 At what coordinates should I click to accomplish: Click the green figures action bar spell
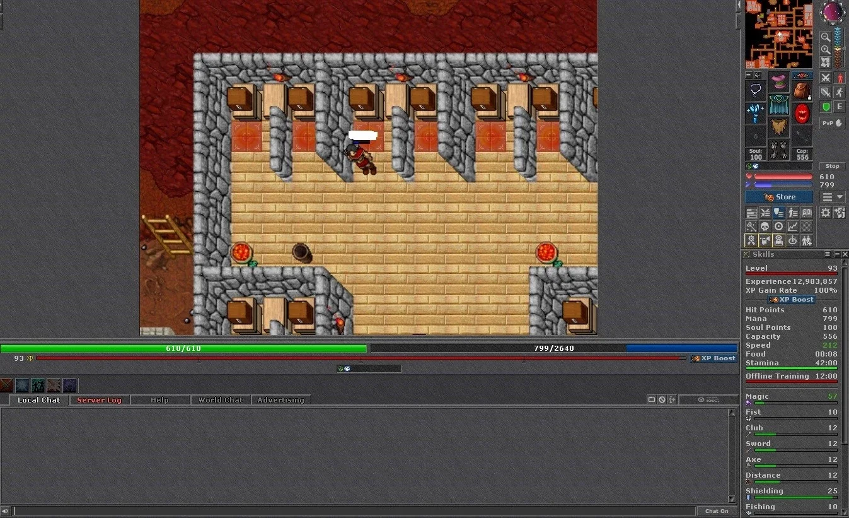[x=38, y=386]
